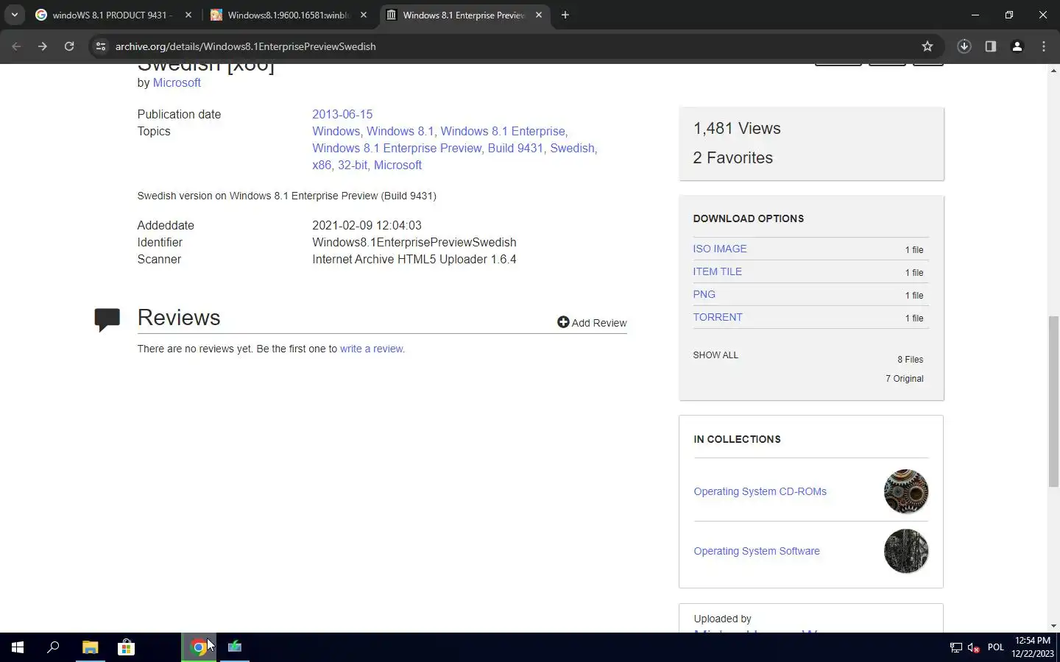Open tab search dropdown arrow
The width and height of the screenshot is (1060, 662).
tap(15, 15)
